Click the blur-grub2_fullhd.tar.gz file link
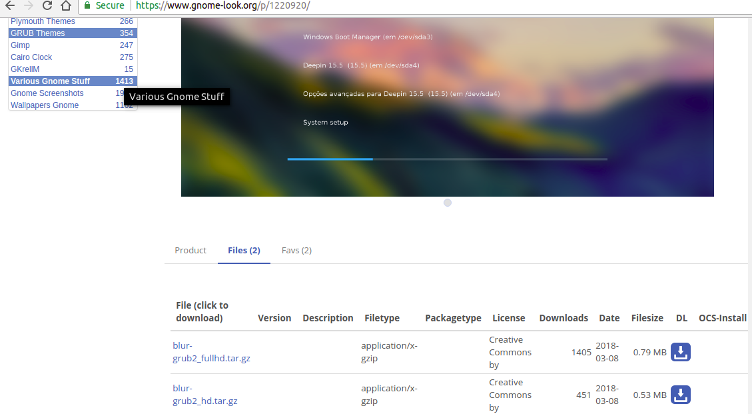 click(x=212, y=351)
